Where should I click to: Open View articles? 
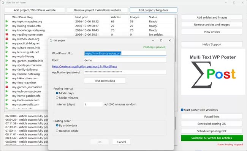212,31
